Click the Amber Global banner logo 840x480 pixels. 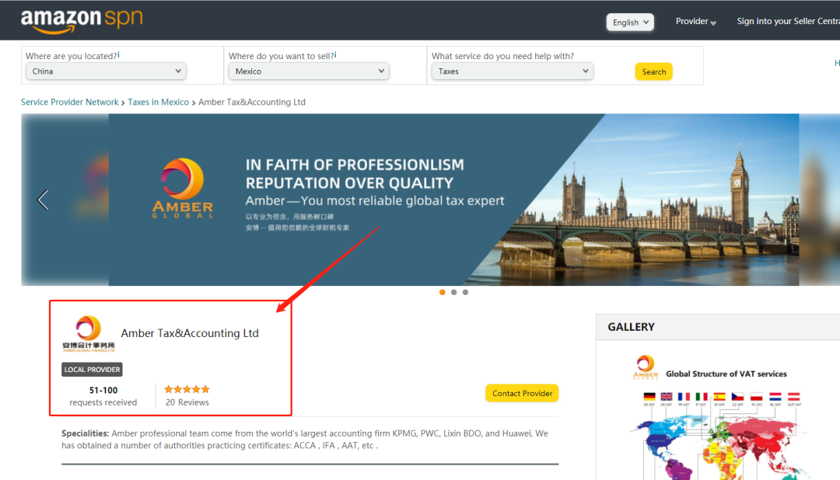(x=183, y=188)
